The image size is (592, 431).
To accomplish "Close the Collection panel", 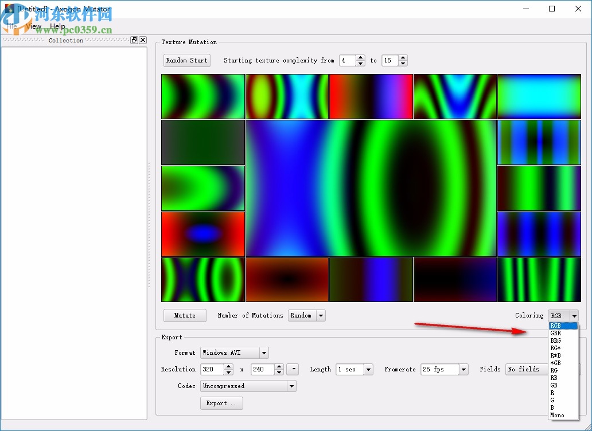I will click(x=143, y=40).
